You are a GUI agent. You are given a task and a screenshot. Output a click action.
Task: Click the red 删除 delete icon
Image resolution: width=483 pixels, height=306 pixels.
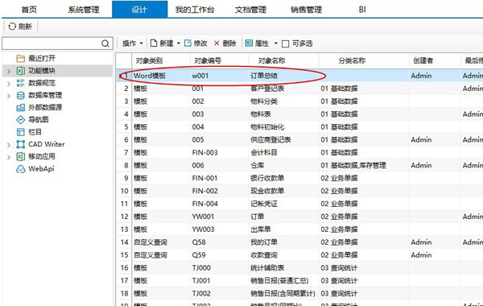(x=217, y=43)
